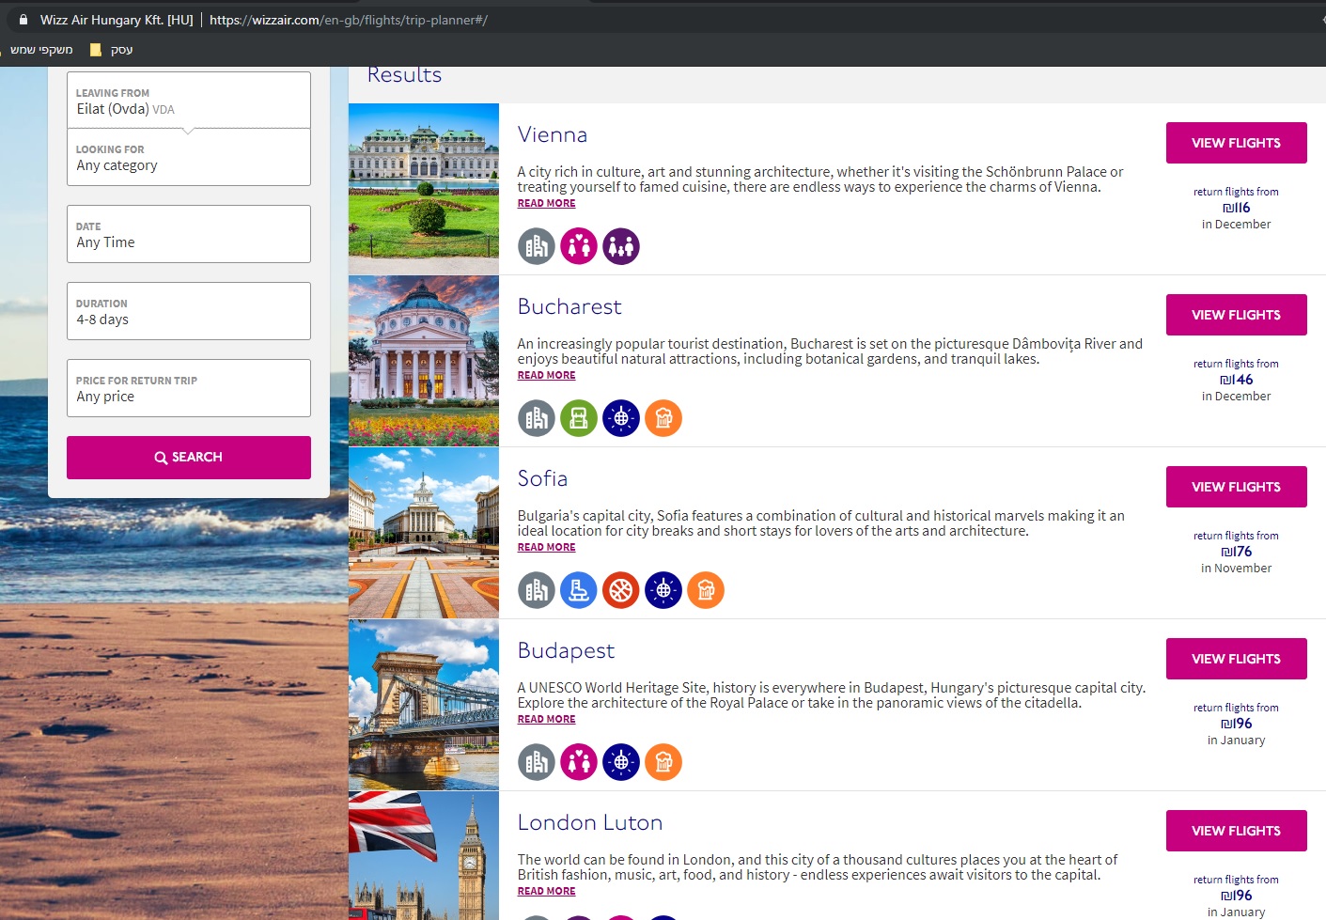The width and height of the screenshot is (1326, 920).
Task: Click the Sofia city photo thumbnail
Action: (424, 533)
